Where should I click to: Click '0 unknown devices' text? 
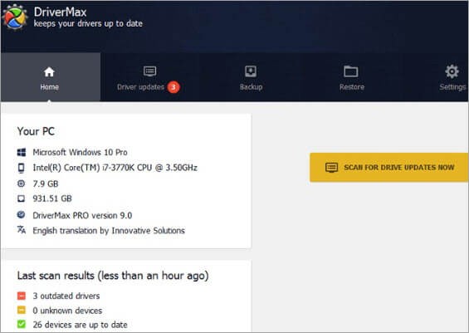(x=67, y=311)
